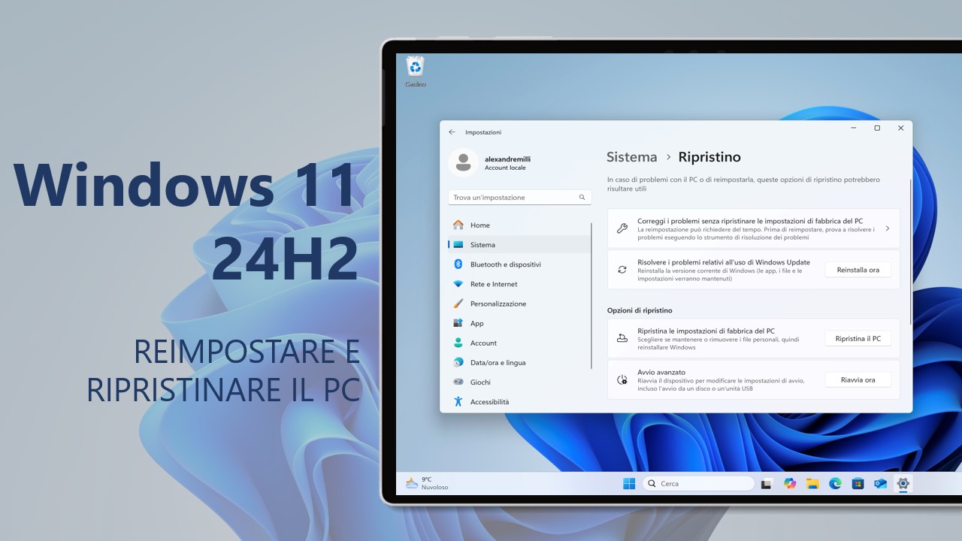Click the 'Ripristino' page title

pyautogui.click(x=709, y=157)
